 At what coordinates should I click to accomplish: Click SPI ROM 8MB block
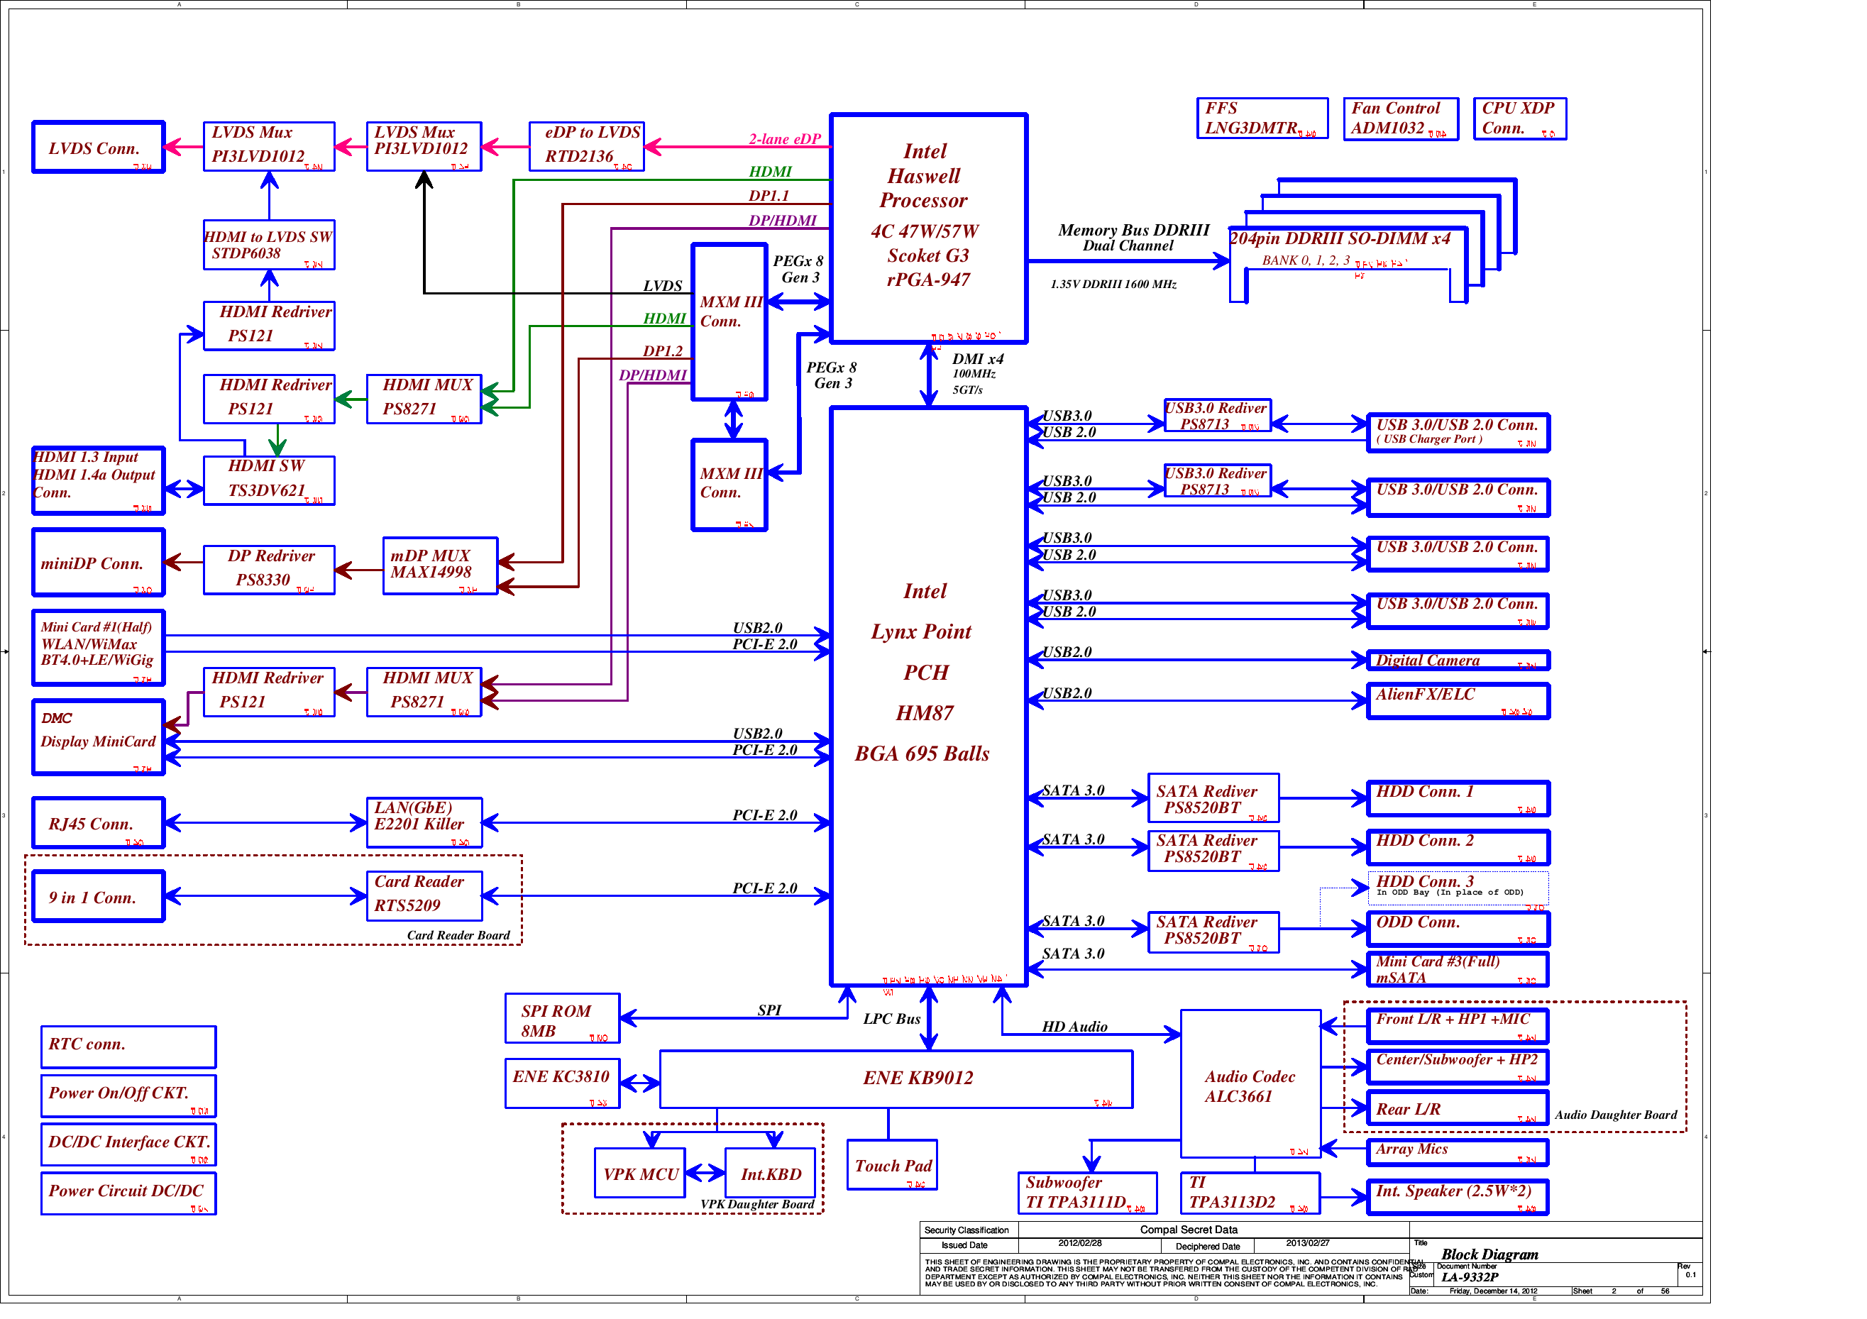562,1018
